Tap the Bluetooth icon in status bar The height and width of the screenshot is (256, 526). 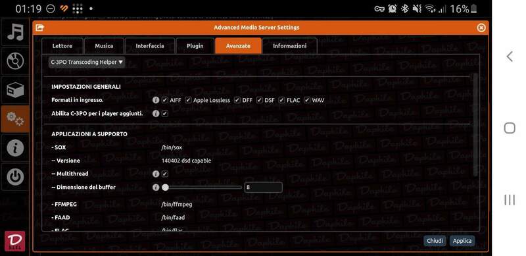(x=405, y=9)
